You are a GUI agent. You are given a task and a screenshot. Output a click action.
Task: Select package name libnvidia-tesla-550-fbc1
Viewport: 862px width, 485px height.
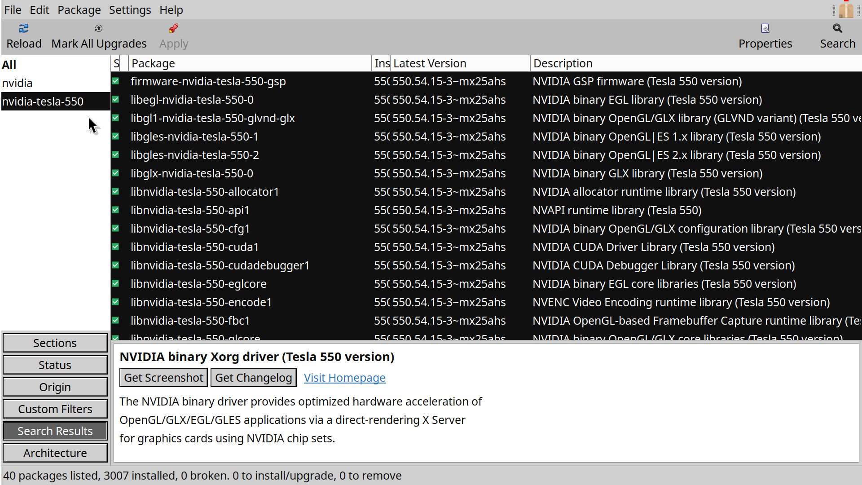pyautogui.click(x=190, y=321)
